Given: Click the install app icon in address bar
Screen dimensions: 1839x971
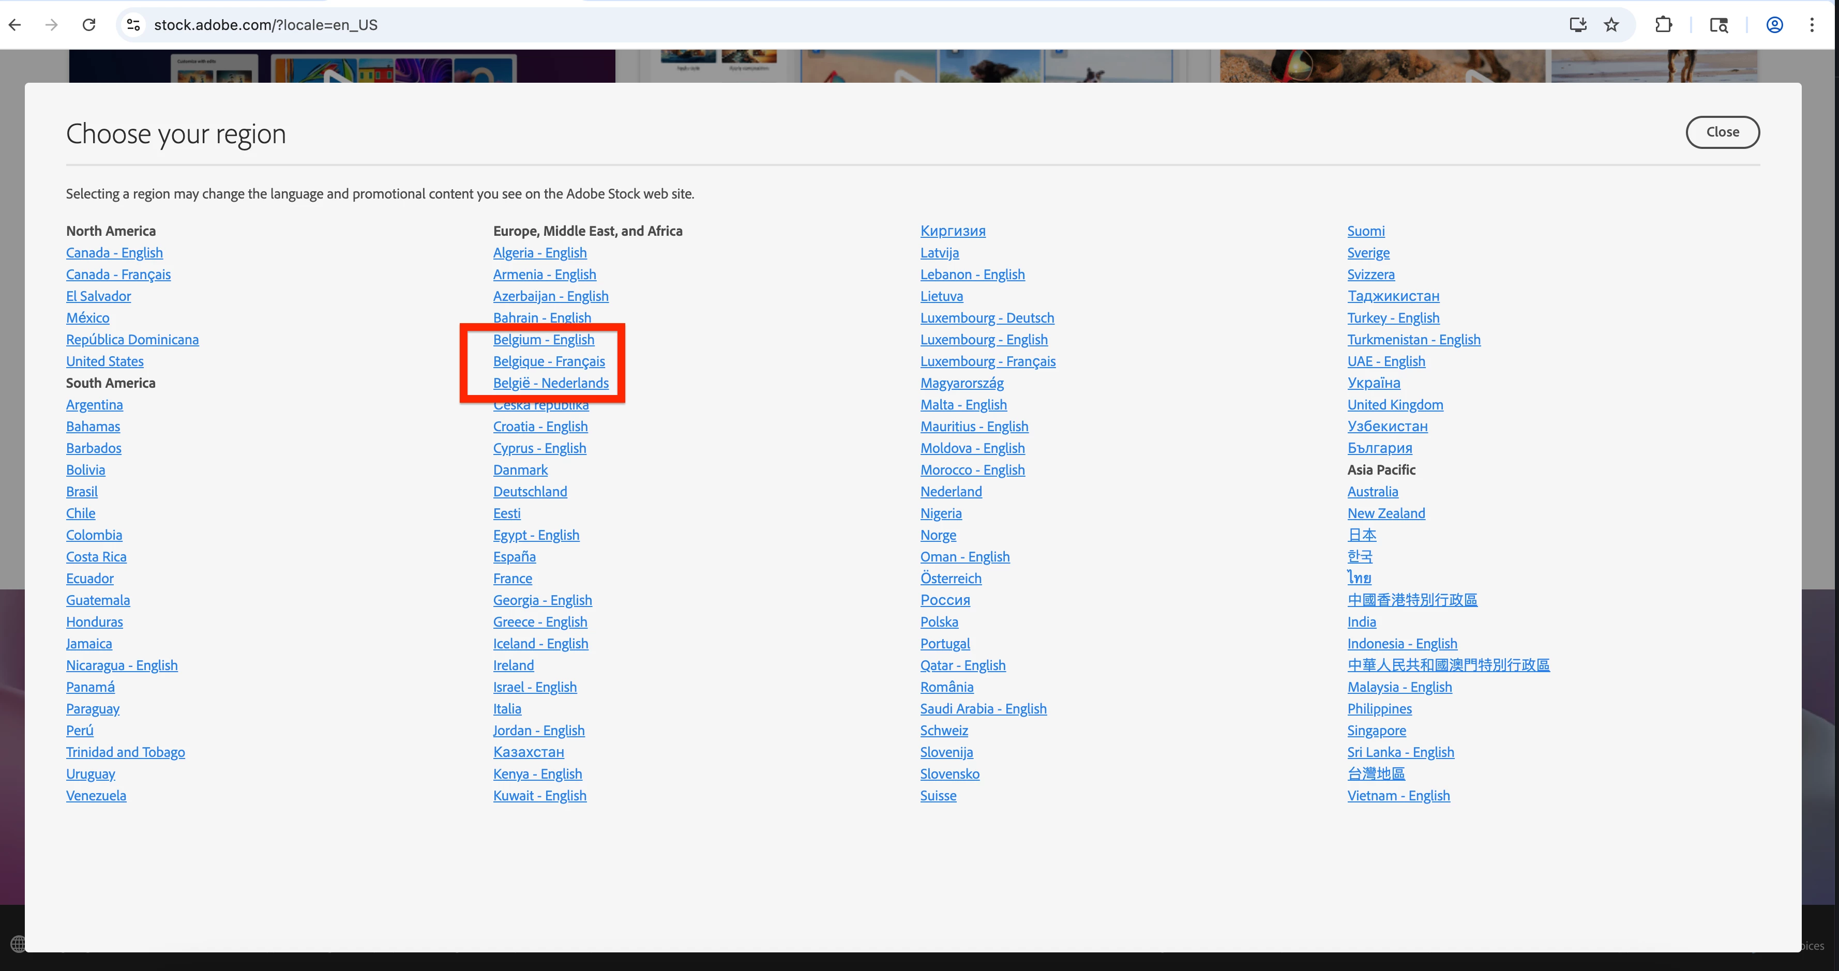Looking at the screenshot, I should coord(1578,25).
